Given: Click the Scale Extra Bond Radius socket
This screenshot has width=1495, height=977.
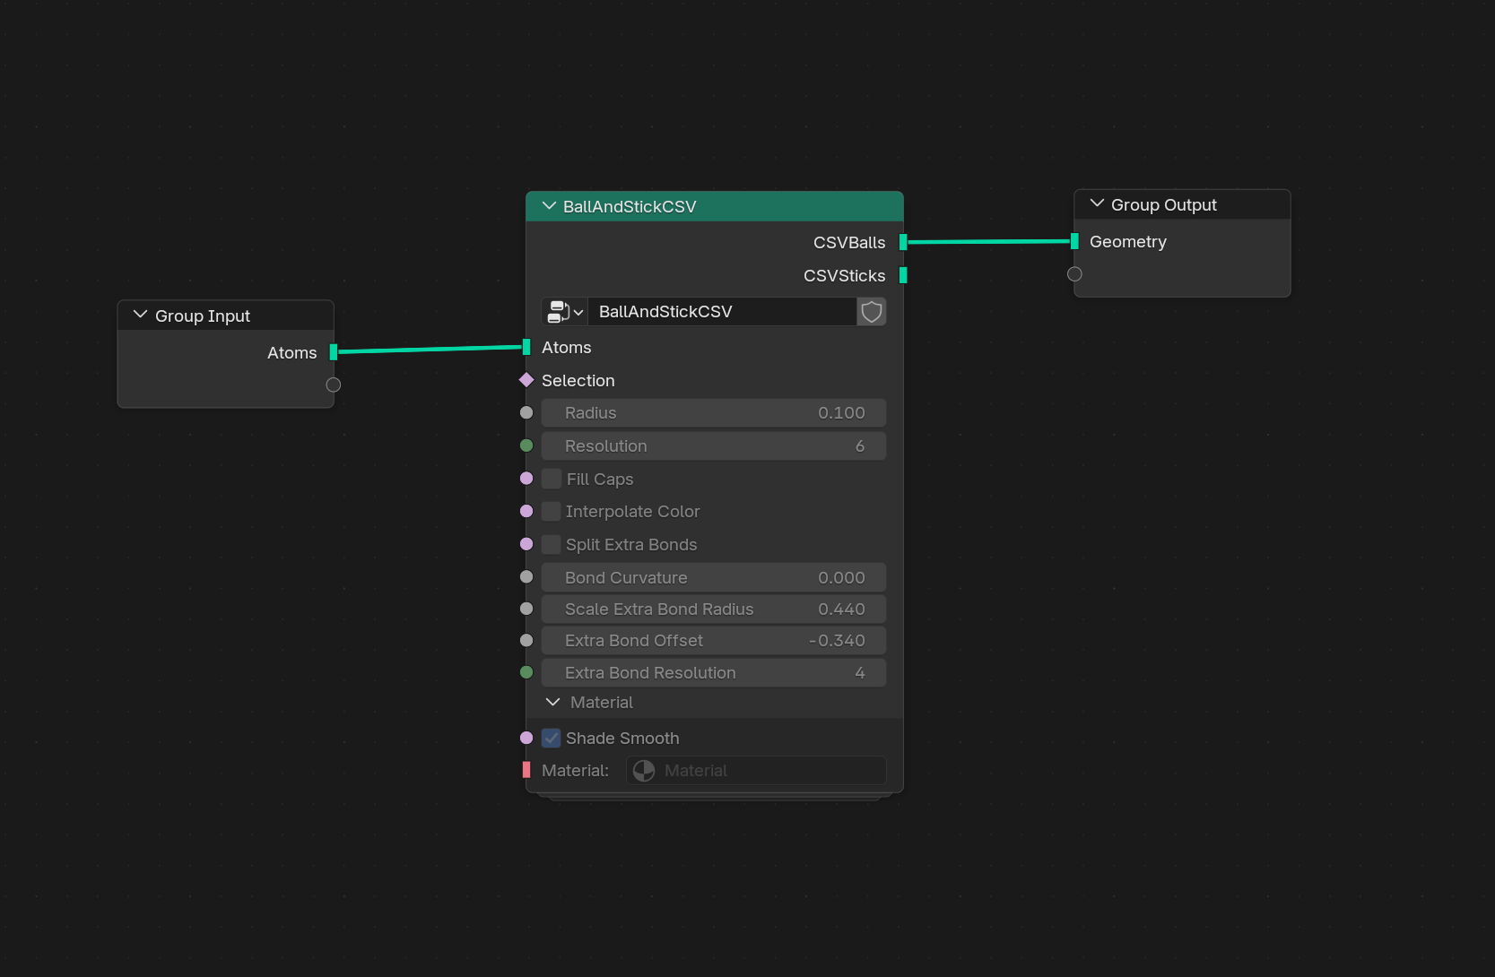Looking at the screenshot, I should (526, 609).
